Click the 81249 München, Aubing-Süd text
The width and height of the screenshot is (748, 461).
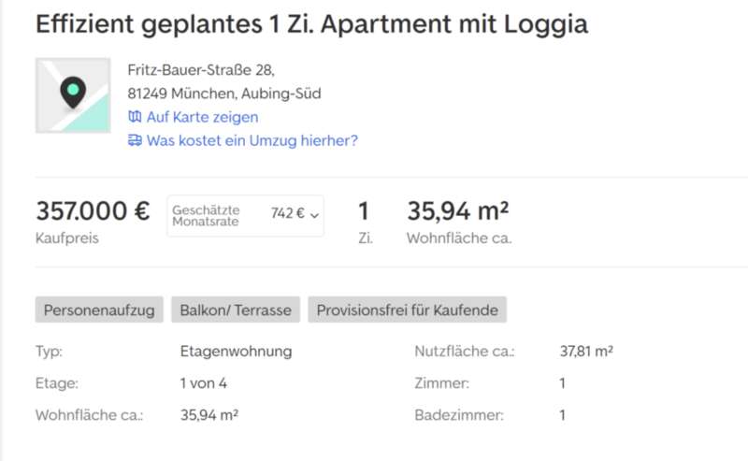[224, 94]
